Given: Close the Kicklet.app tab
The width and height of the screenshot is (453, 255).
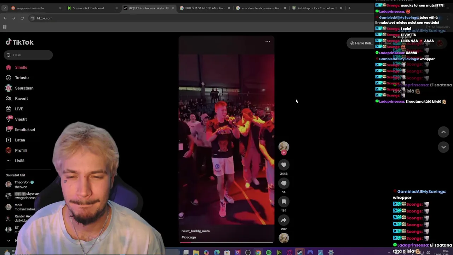Looking at the screenshot, I should [341, 8].
